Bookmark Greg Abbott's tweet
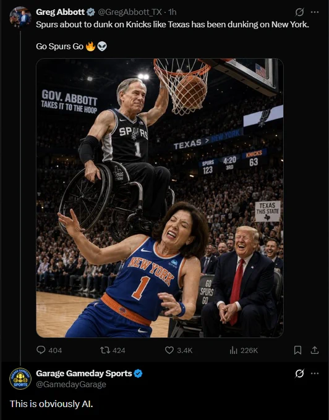This screenshot has height=420, width=329. (297, 350)
